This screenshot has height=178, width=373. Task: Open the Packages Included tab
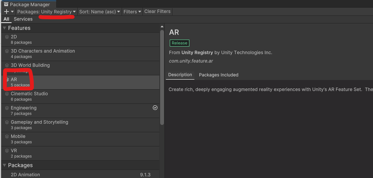coord(219,75)
